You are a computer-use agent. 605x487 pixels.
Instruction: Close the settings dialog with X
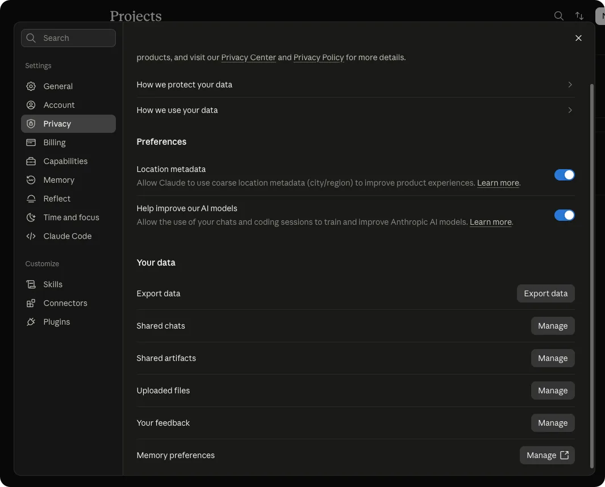(578, 38)
